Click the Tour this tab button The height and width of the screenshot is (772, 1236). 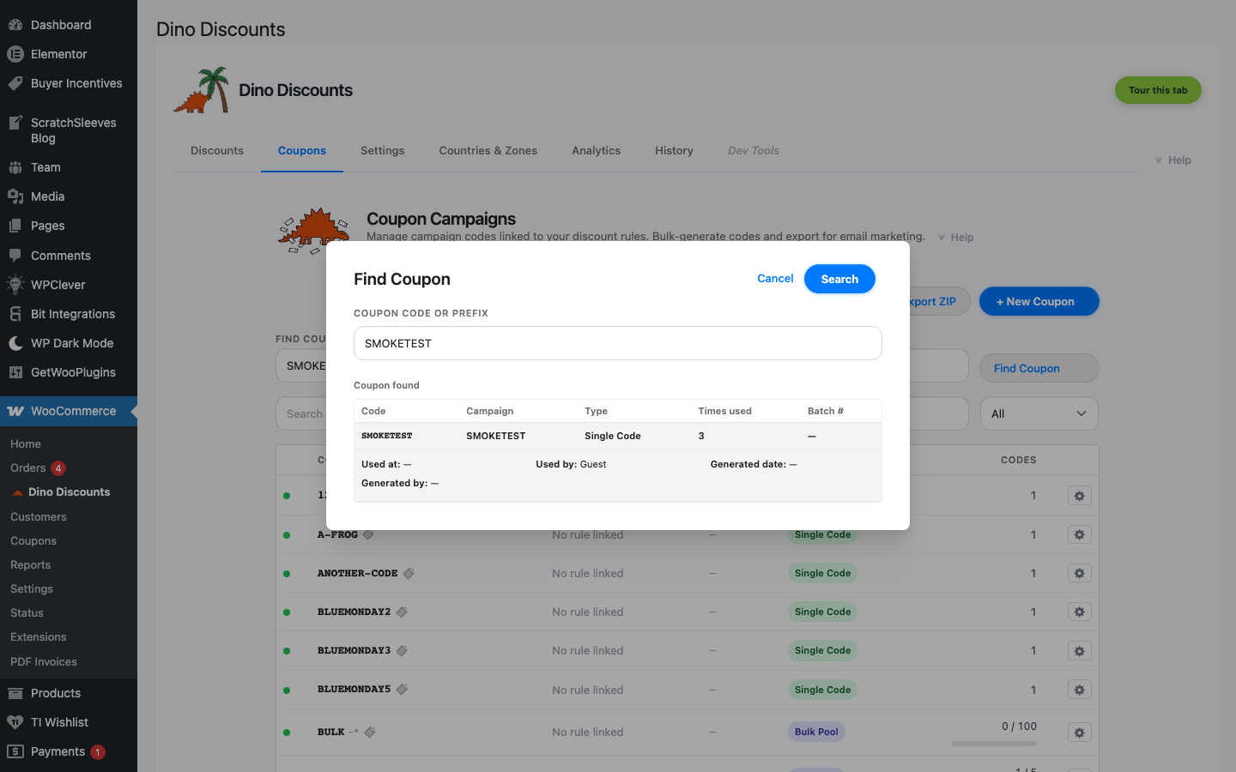pyautogui.click(x=1158, y=90)
